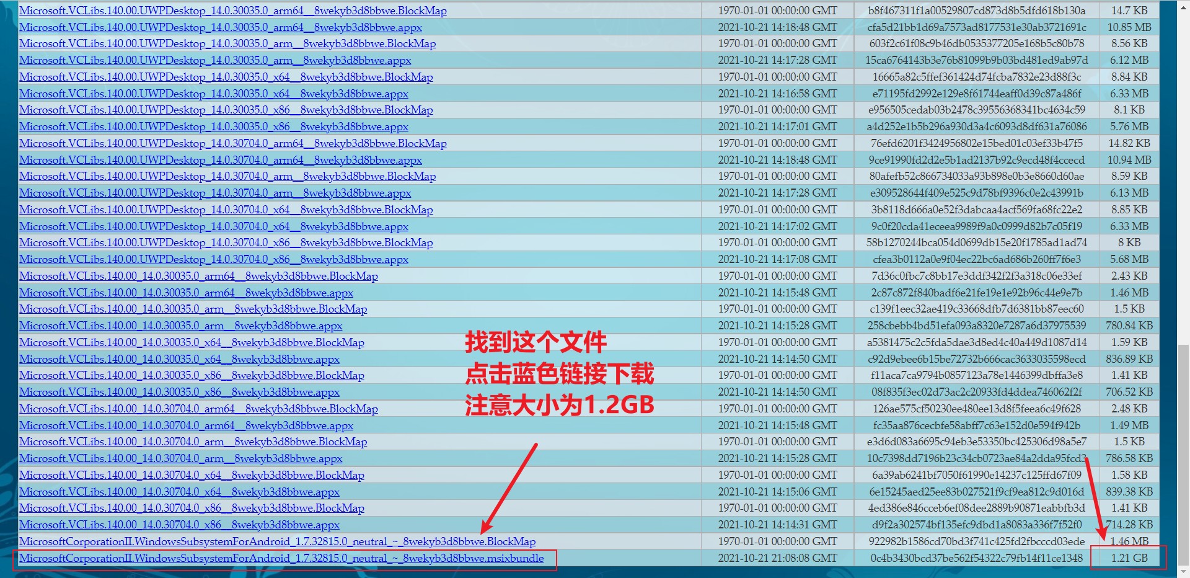This screenshot has height=578, width=1190.
Task: Click VCLibs.140.00_14.0.30704.0 arm appx link
Action: coord(181,458)
